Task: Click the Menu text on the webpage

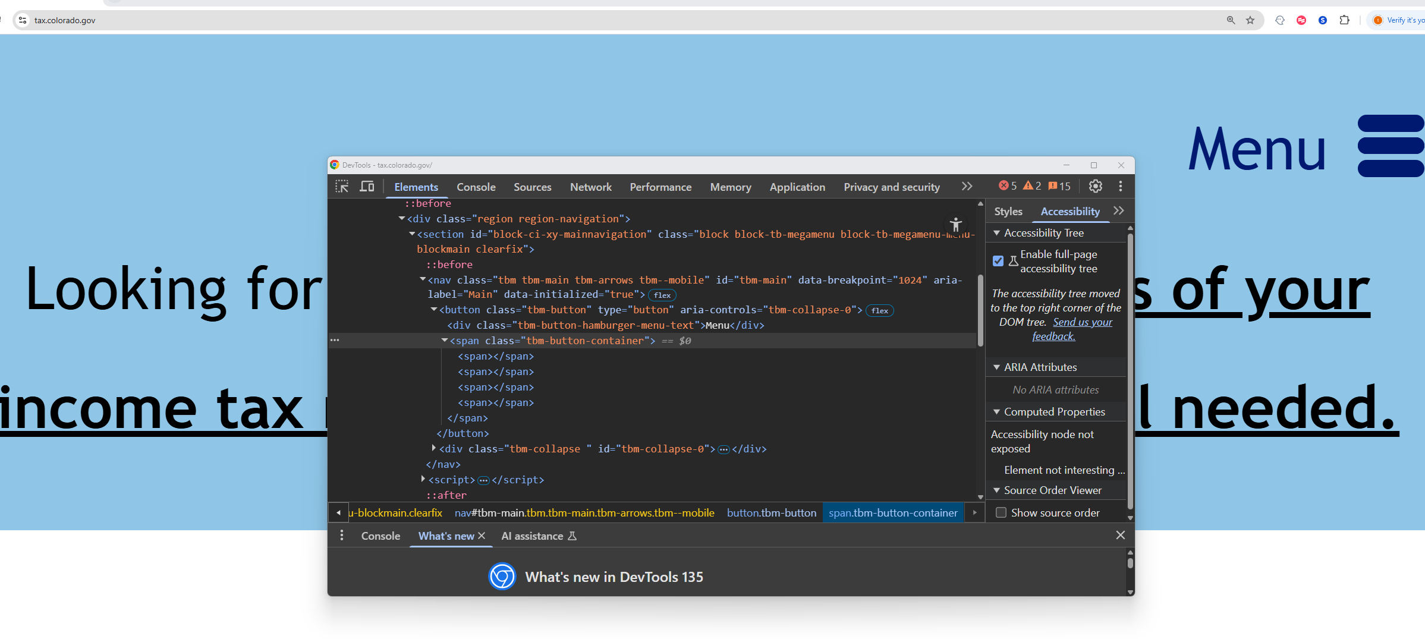Action: (1256, 149)
